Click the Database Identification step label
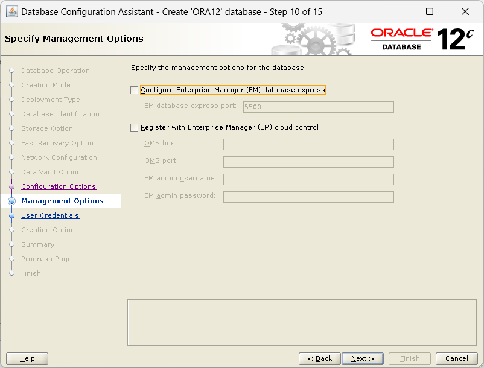 pos(60,114)
